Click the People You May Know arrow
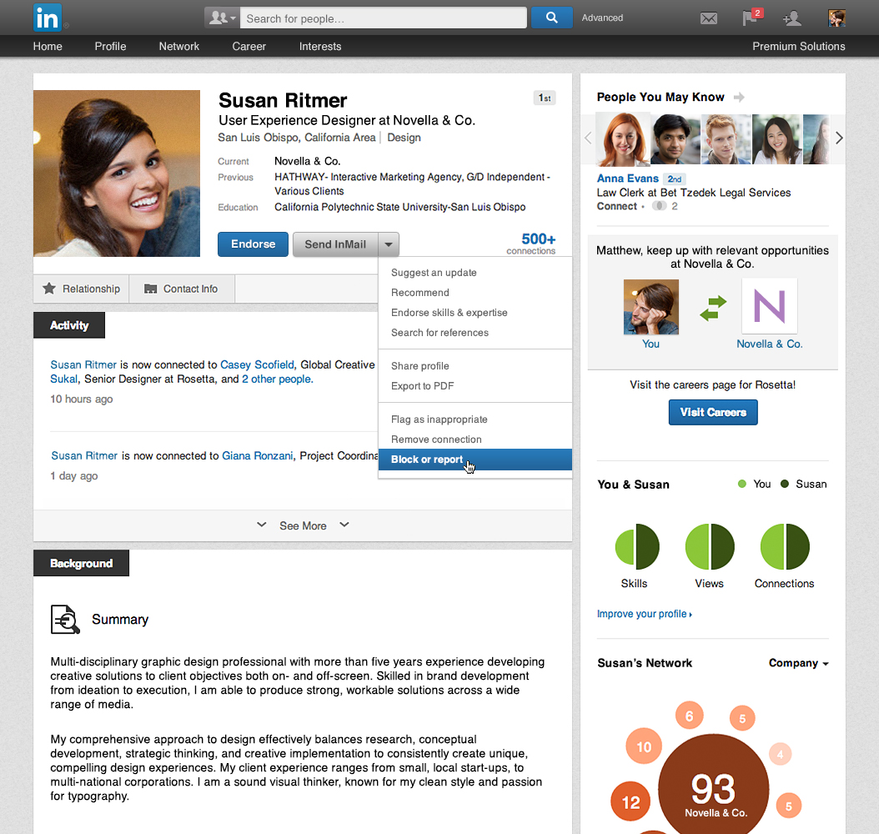The image size is (879, 834). point(739,97)
